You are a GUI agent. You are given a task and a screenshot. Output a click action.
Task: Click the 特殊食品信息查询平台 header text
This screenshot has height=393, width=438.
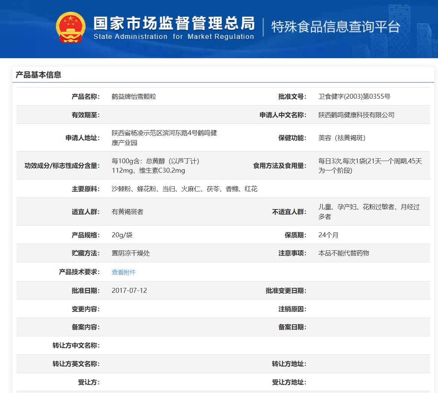pos(336,27)
